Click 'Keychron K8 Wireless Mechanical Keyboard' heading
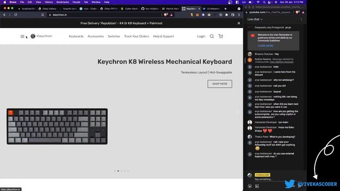Viewport: 340px width, 191px height. [x=165, y=62]
